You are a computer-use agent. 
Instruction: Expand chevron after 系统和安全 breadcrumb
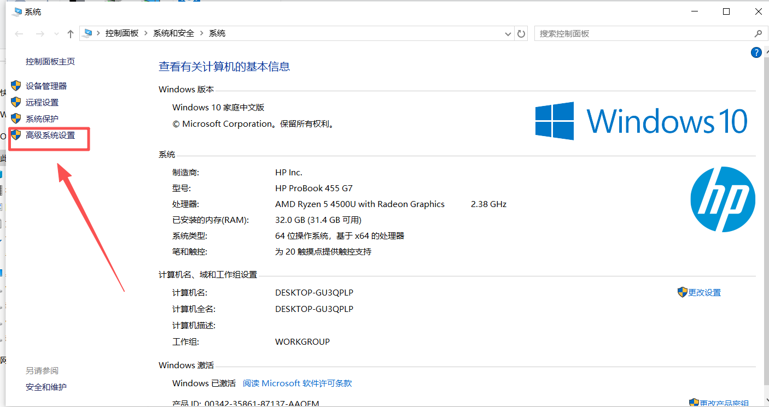click(x=201, y=33)
